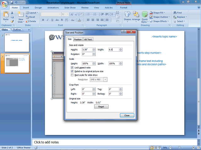
Task: Click zoom in plus button
Action: [x=193, y=147]
